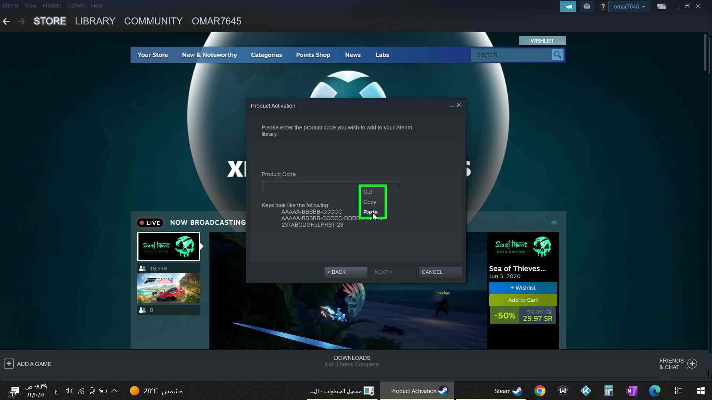
Task: Open the Categories store tab
Action: pyautogui.click(x=266, y=55)
